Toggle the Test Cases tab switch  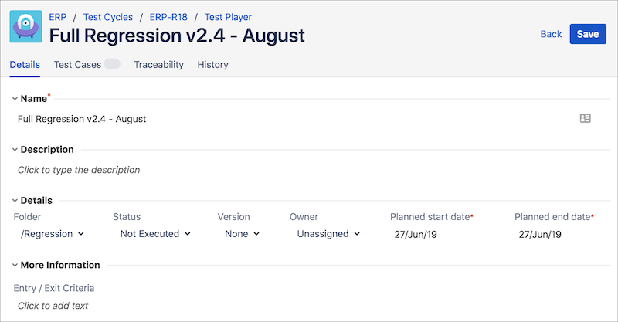(x=112, y=65)
